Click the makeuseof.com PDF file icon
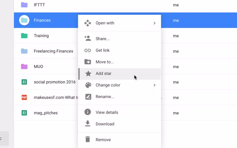Image resolution: width=237 pixels, height=148 pixels. tap(24, 98)
